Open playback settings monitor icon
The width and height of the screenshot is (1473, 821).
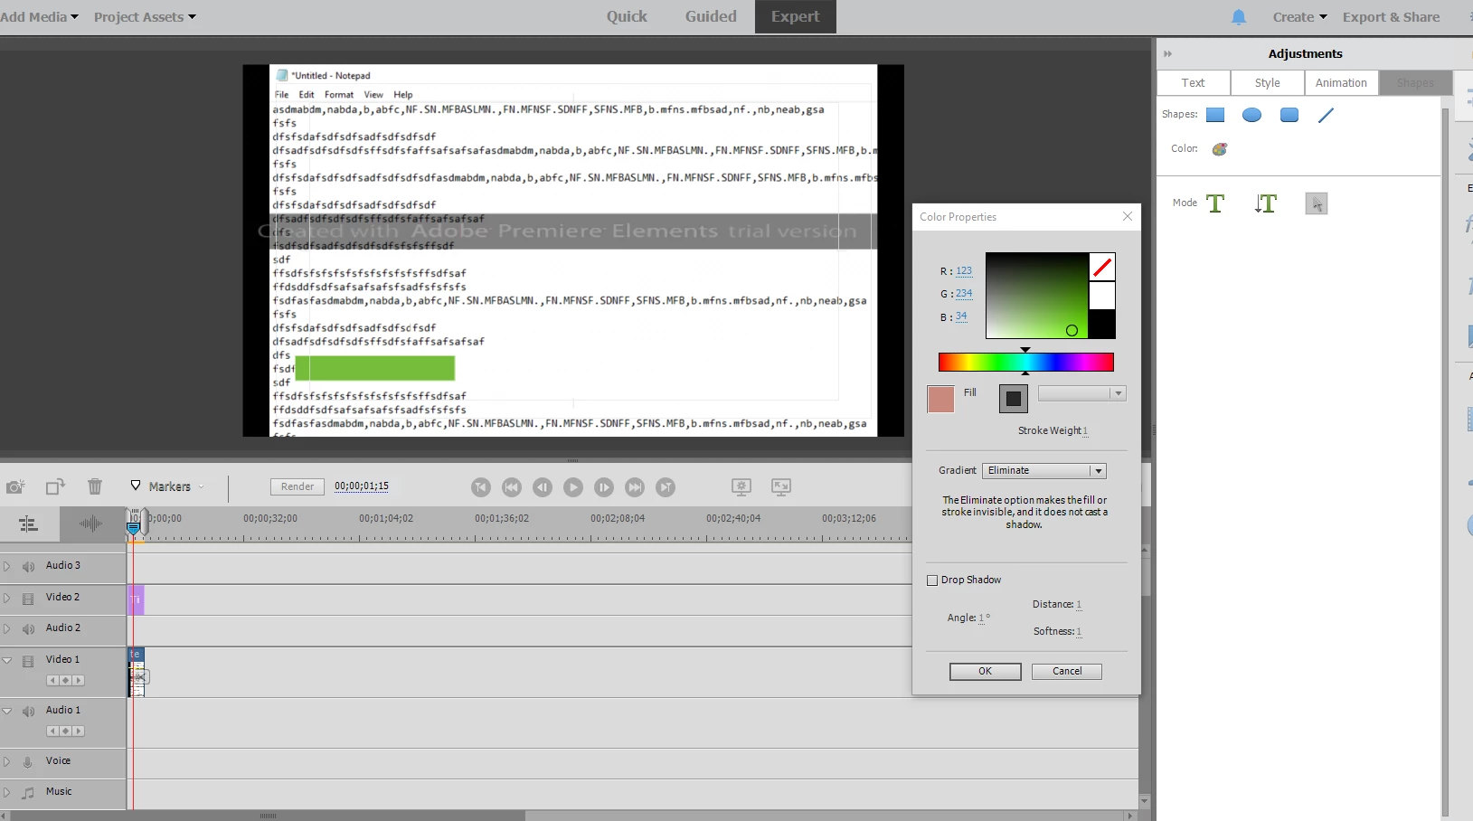741,487
